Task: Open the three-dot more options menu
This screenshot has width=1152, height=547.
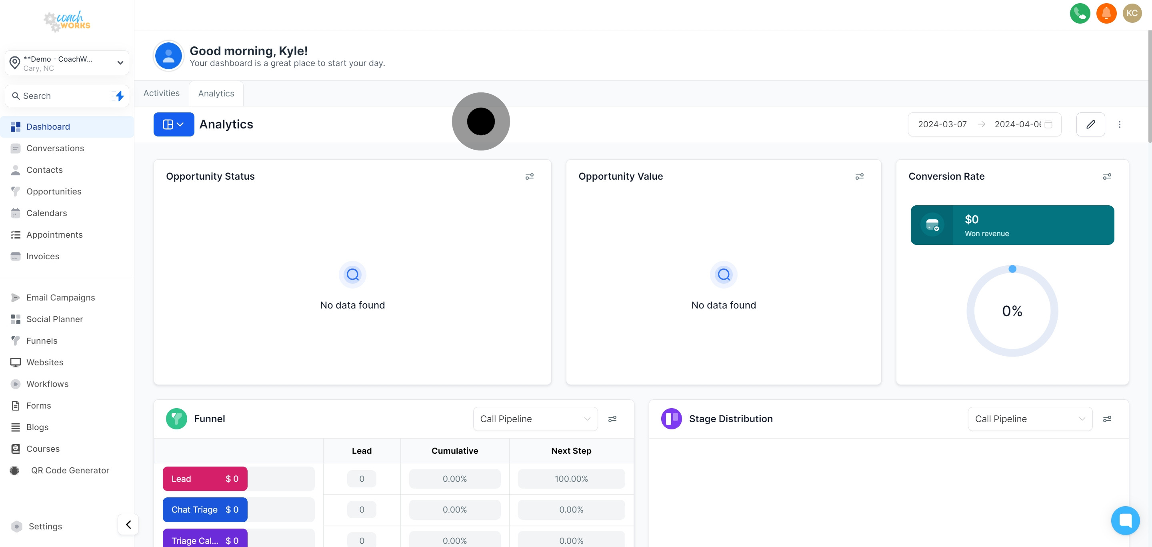Action: tap(1119, 124)
